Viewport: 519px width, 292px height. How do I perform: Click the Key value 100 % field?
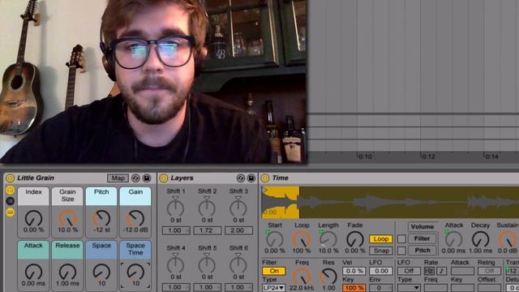354,288
